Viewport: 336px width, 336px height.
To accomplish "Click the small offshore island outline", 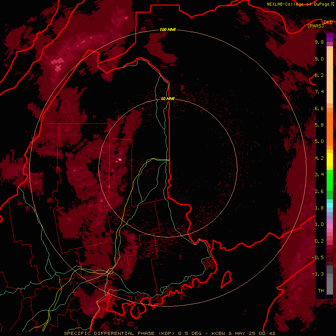I will point(226,279).
